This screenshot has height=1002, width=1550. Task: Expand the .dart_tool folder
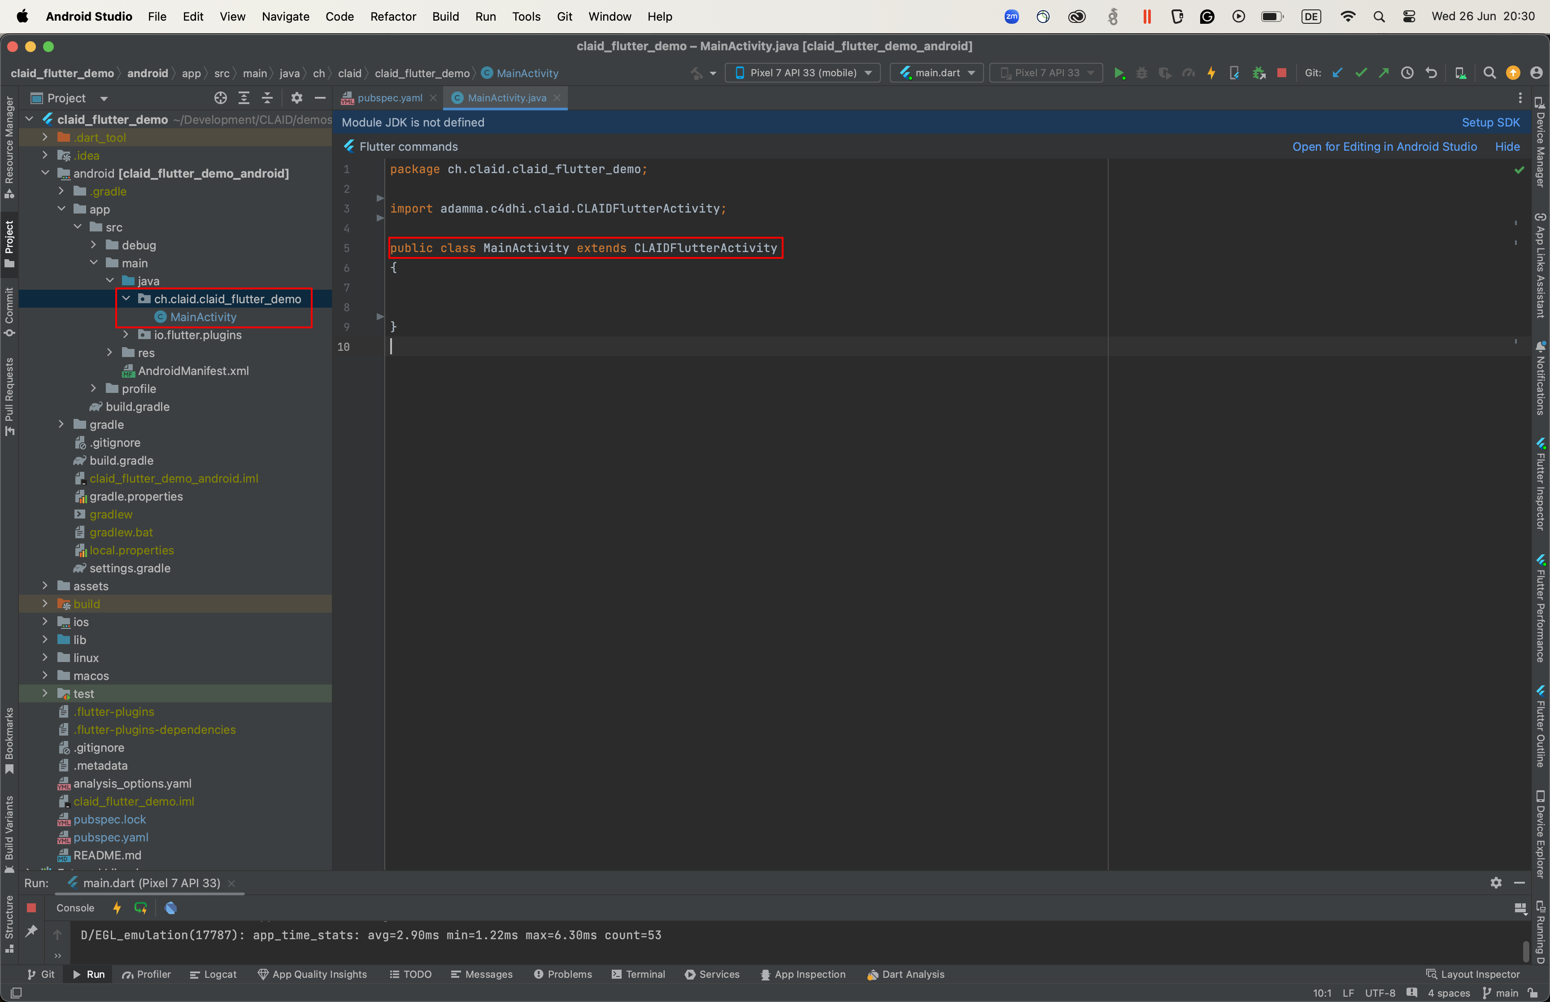[x=45, y=137]
